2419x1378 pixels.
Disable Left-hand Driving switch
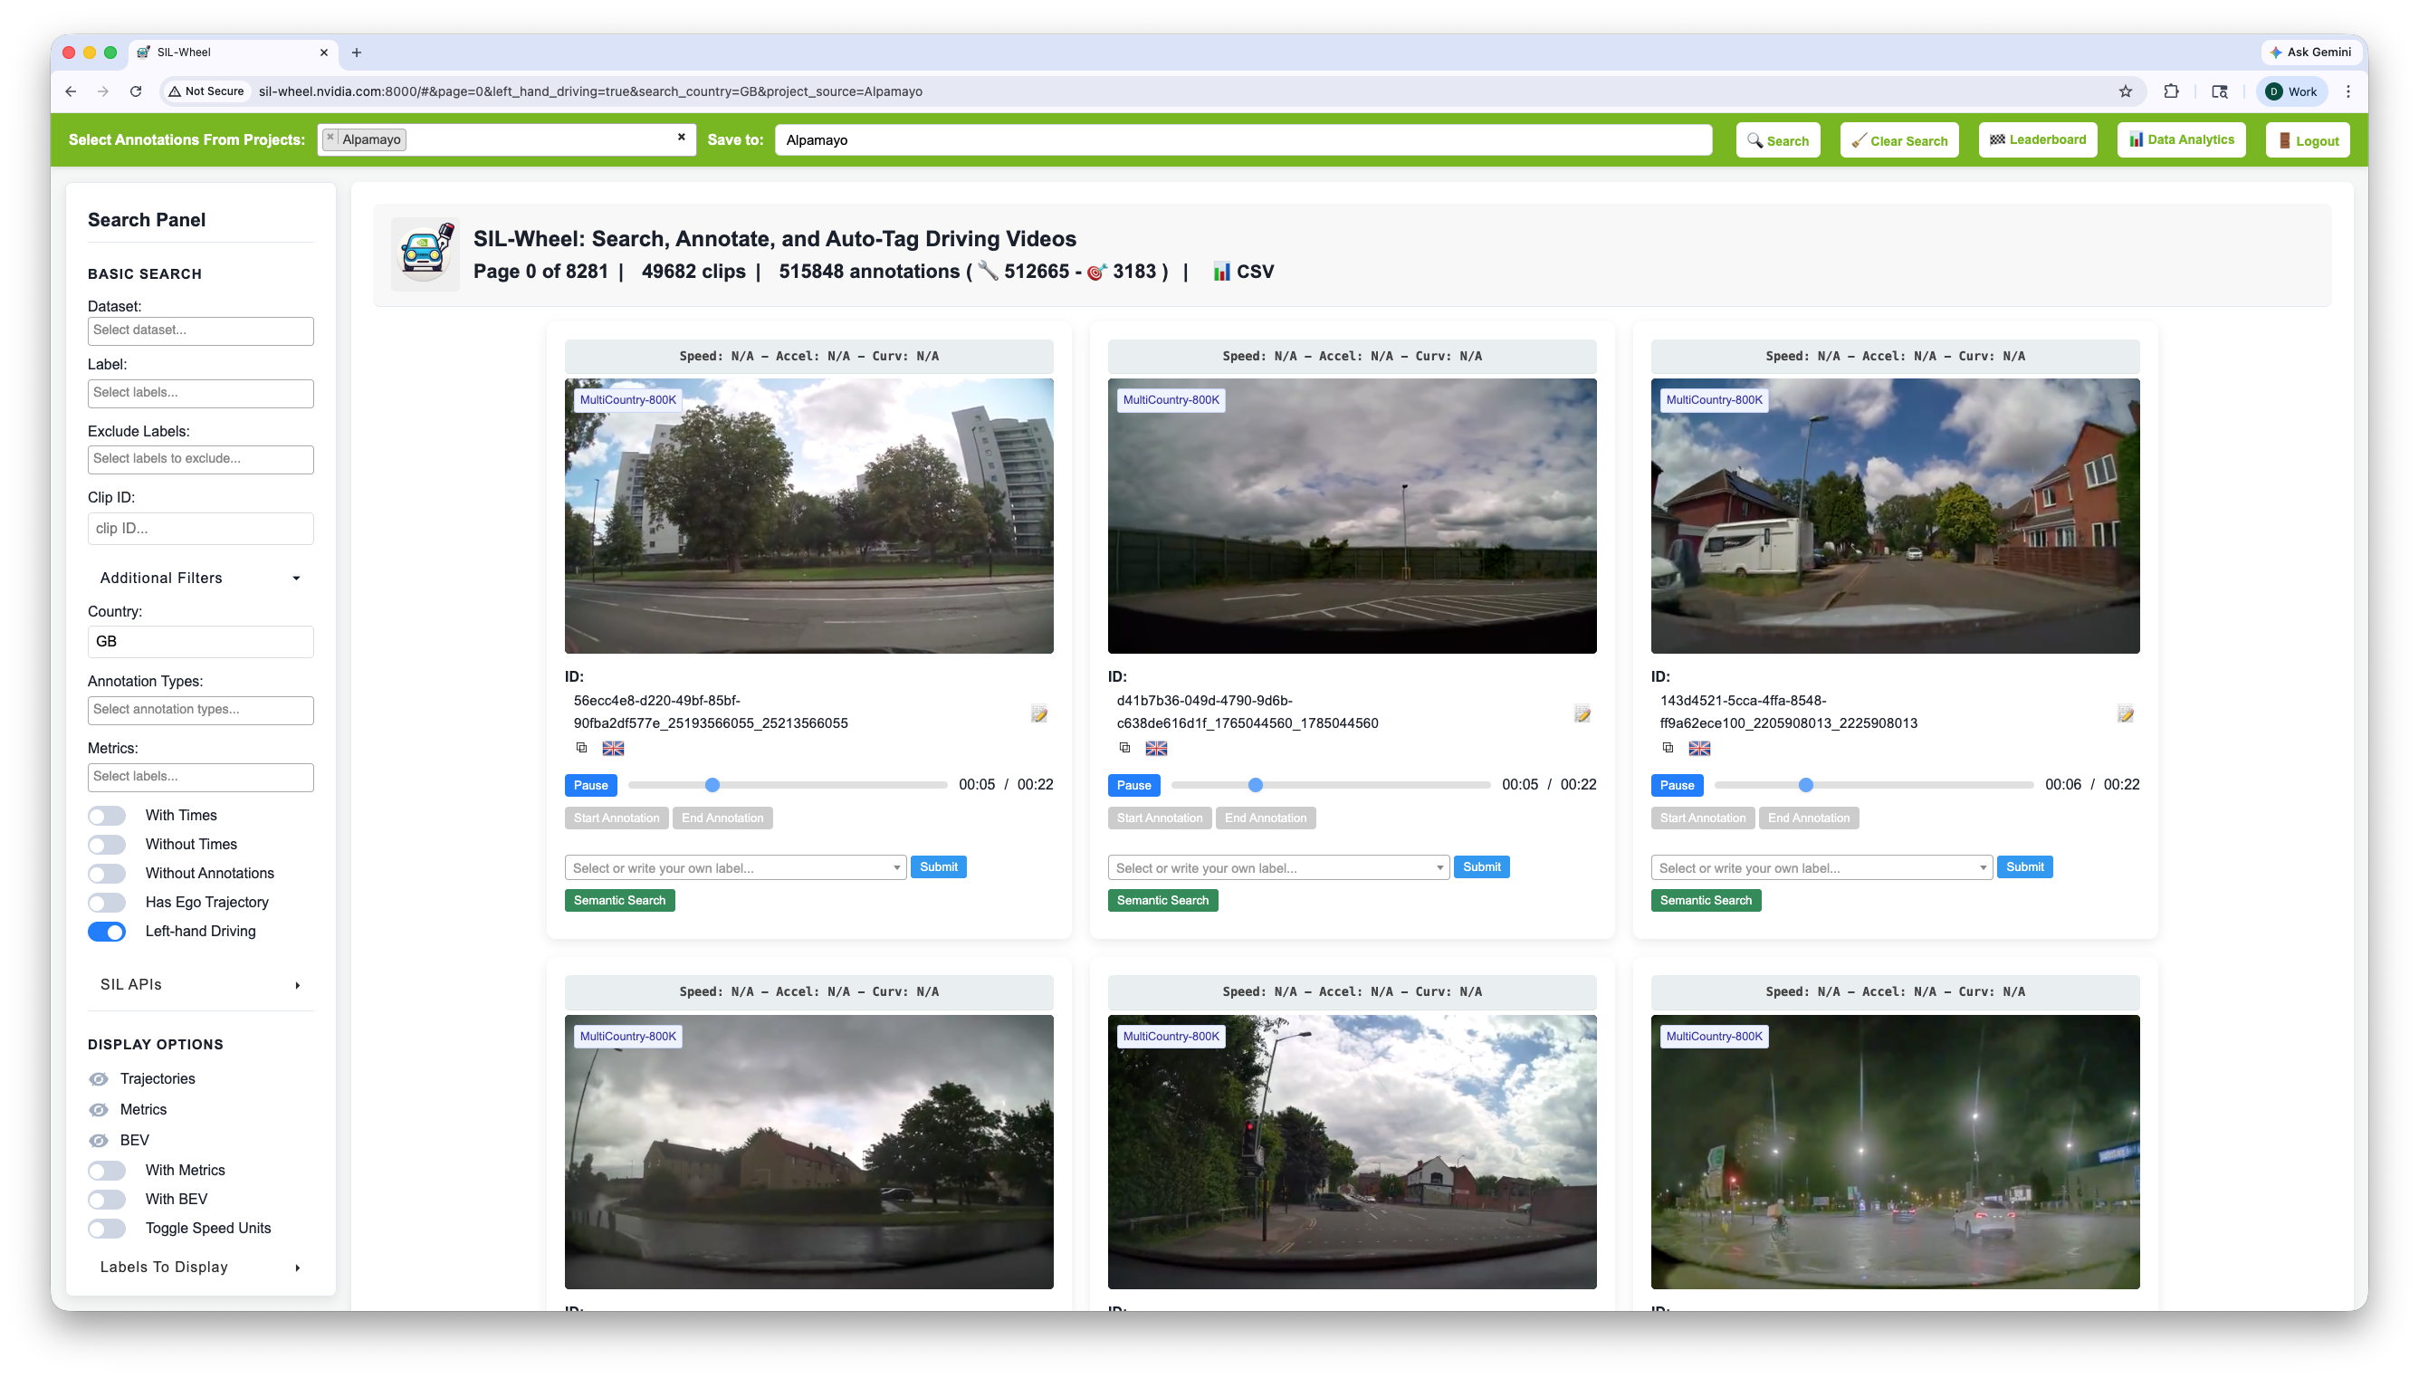107,932
